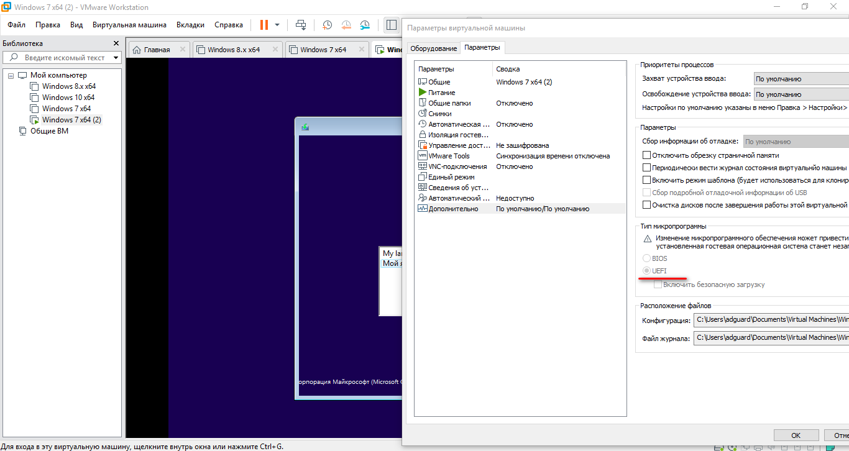Take a snapshot of this virtual machine
This screenshot has width=849, height=451.
327,25
